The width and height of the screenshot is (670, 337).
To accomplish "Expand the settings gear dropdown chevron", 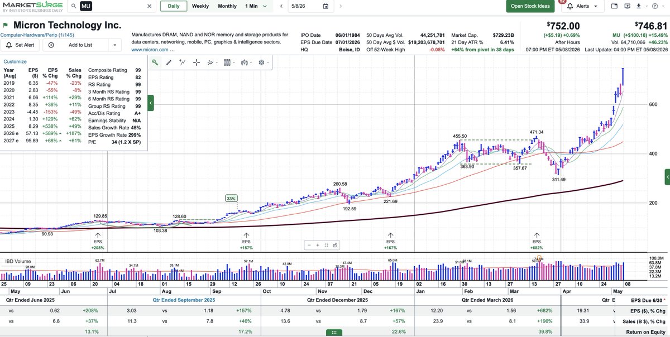I will [x=267, y=62].
